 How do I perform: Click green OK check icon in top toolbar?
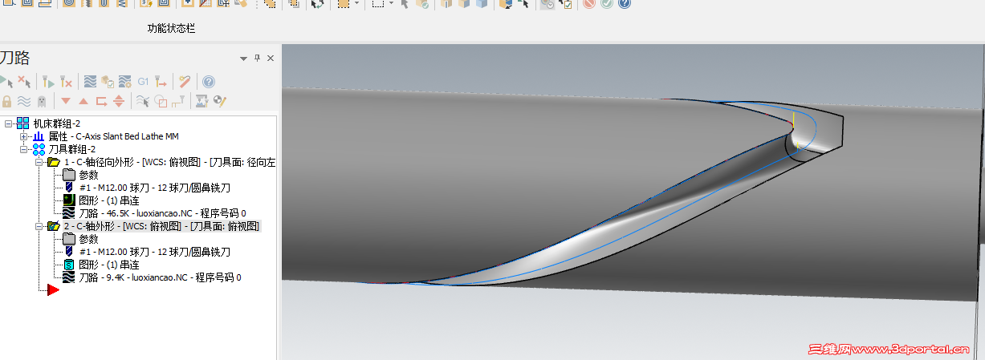(x=607, y=4)
